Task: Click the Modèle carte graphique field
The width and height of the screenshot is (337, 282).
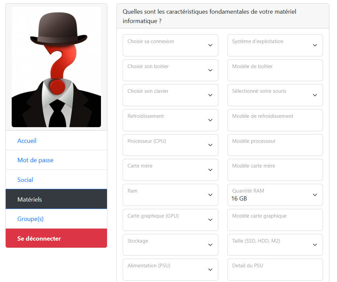Action: 275,220
